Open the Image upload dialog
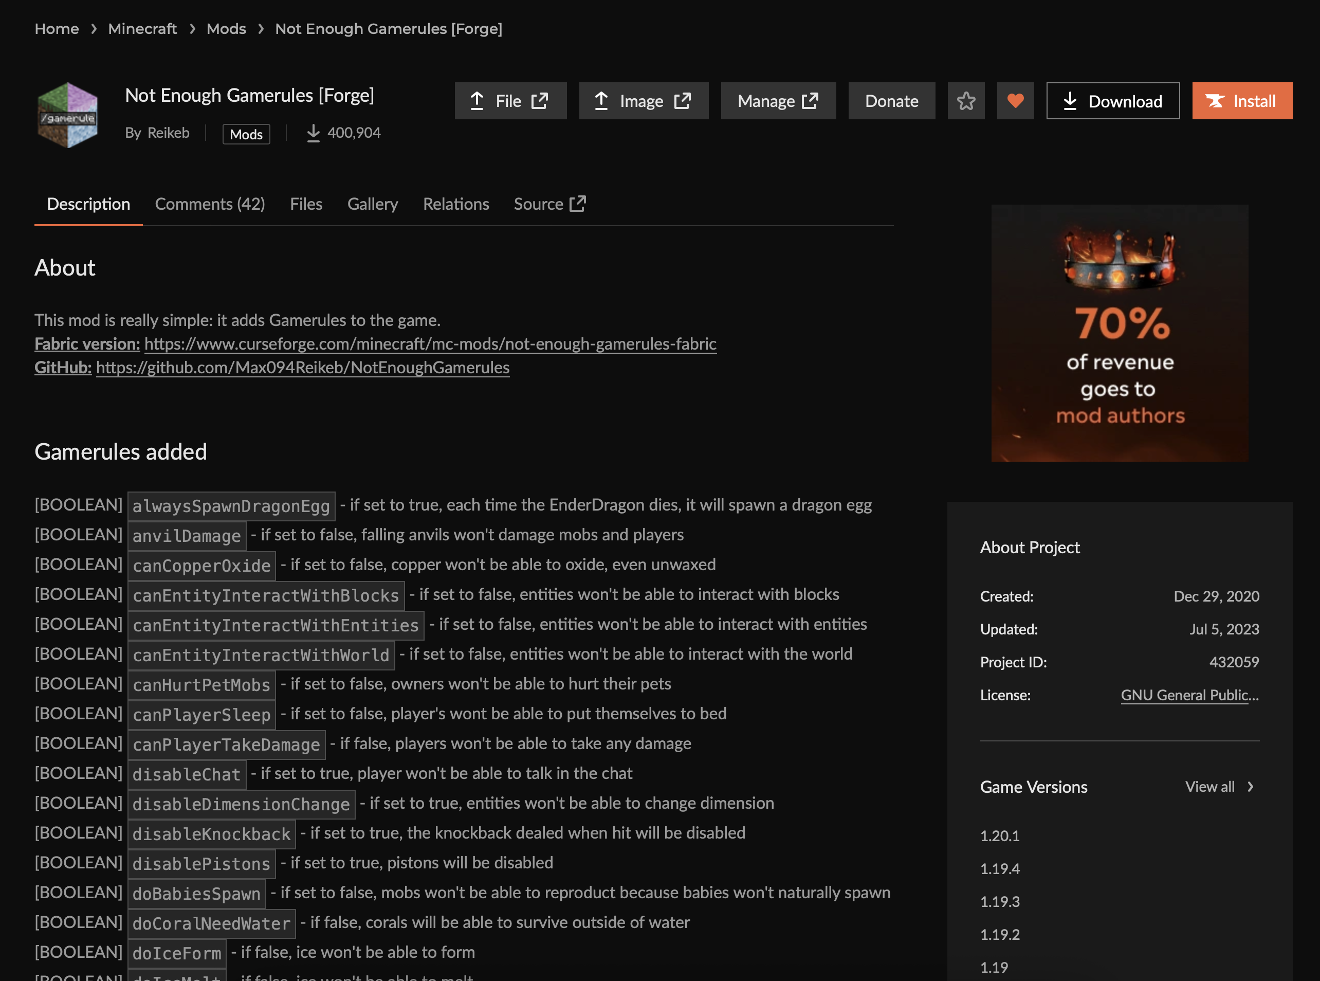The image size is (1320, 981). coord(644,100)
